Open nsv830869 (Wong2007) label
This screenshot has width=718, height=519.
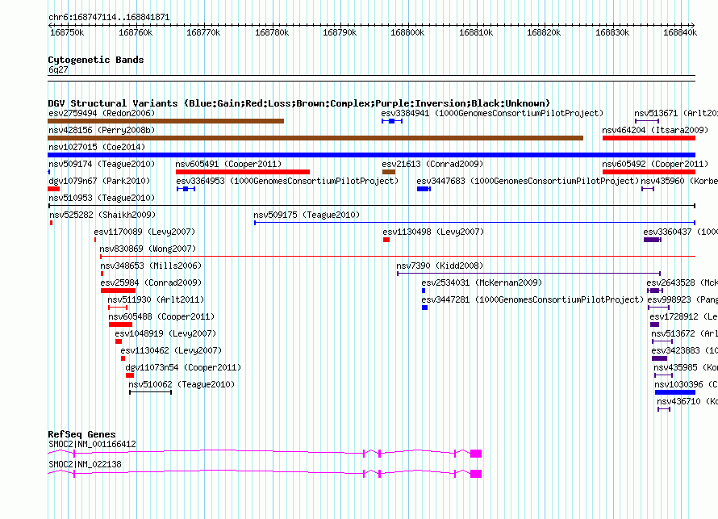click(x=148, y=249)
